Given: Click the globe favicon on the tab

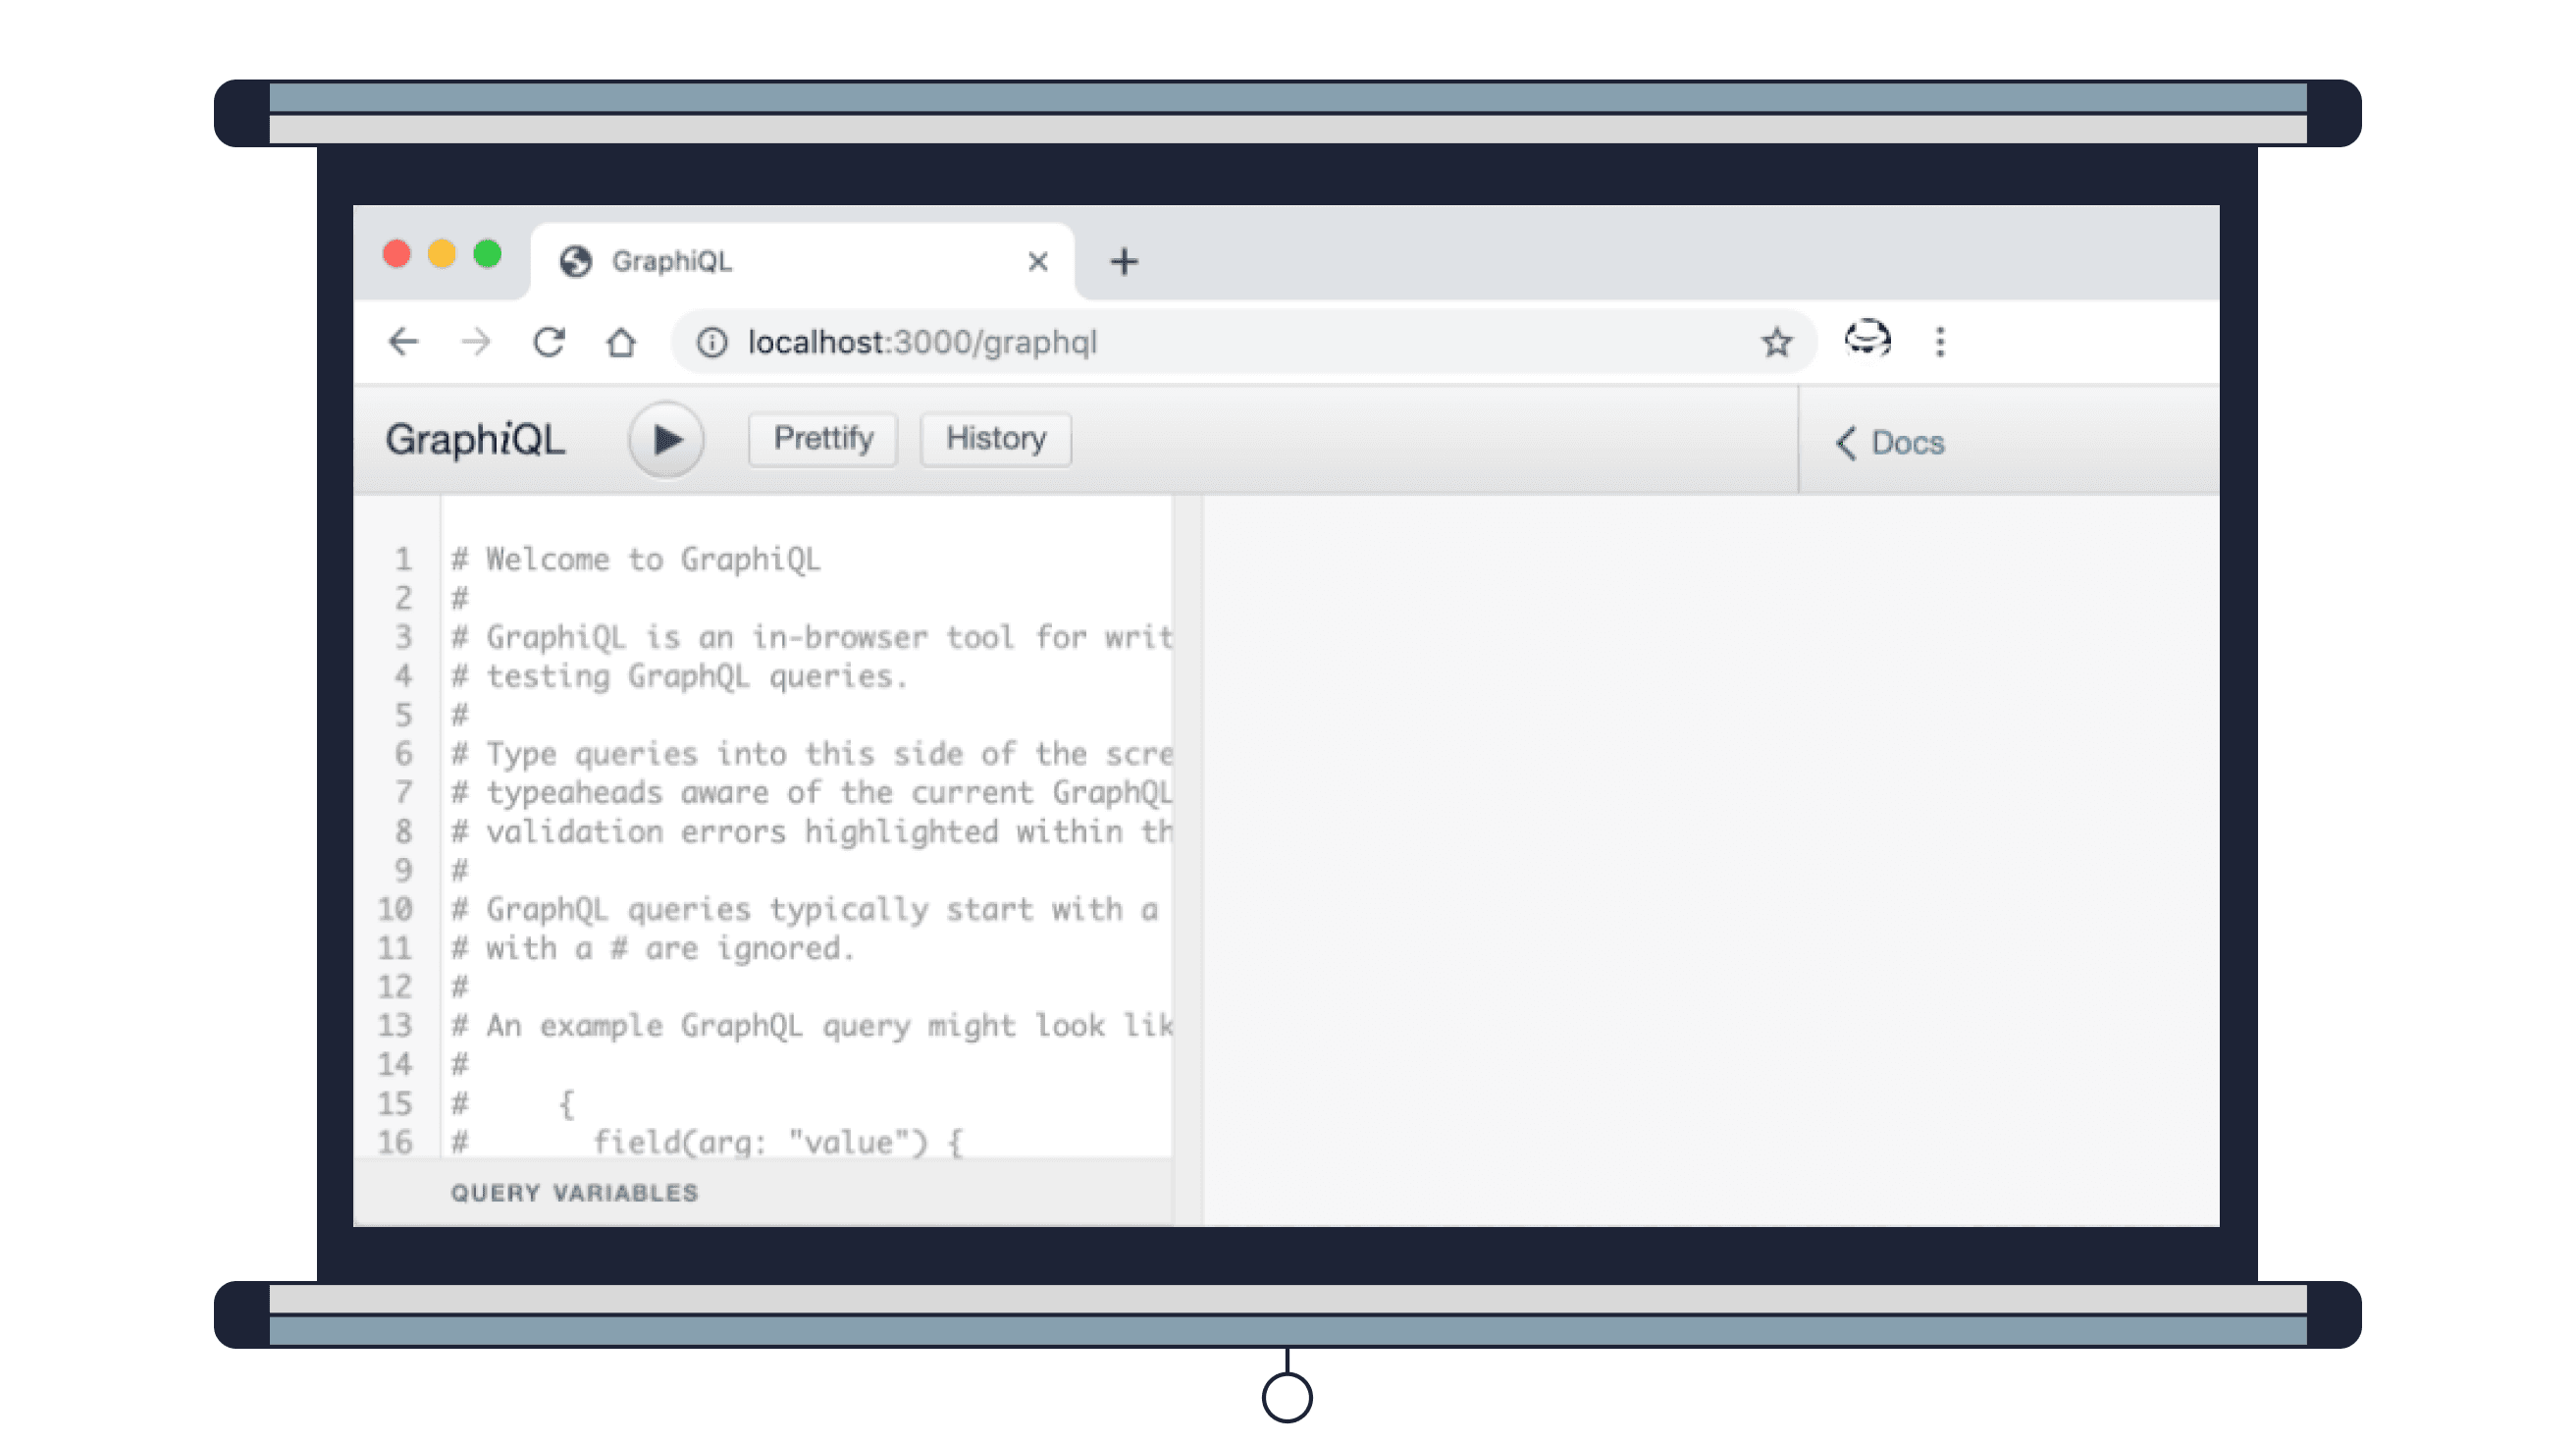Looking at the screenshot, I should 576,262.
